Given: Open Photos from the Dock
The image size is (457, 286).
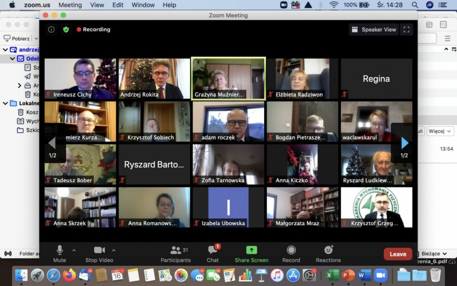Looking at the screenshot, I should 181,275.
